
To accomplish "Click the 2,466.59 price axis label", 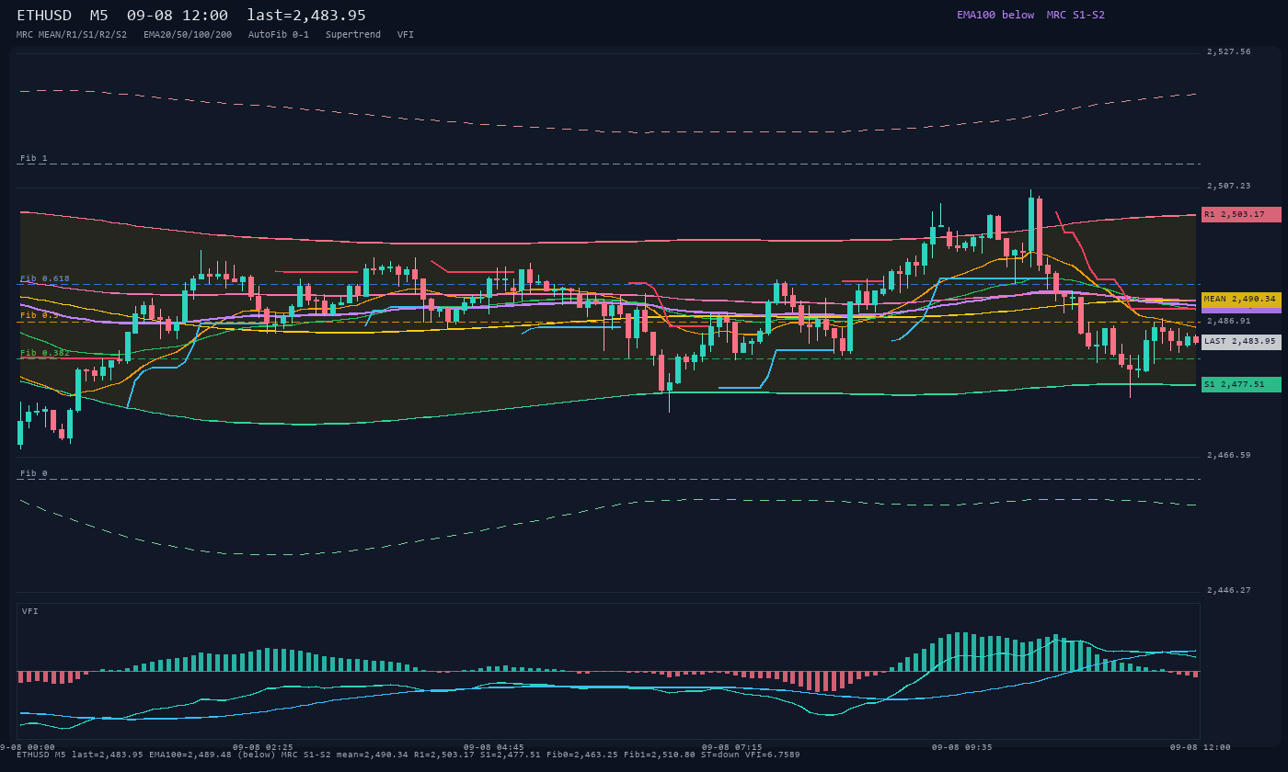I will tap(1229, 455).
